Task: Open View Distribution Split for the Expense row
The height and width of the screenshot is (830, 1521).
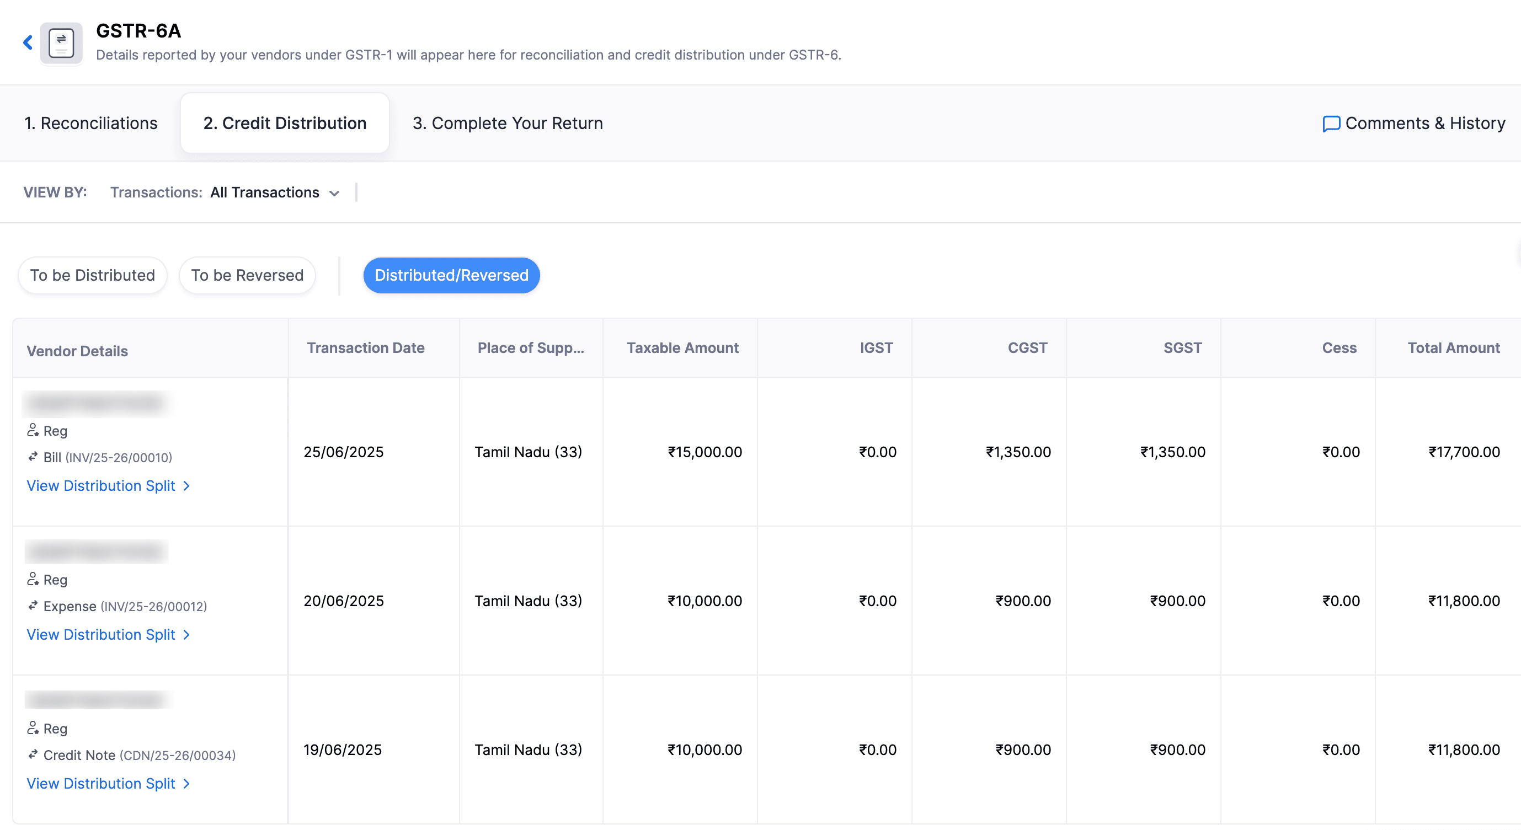Action: click(101, 634)
